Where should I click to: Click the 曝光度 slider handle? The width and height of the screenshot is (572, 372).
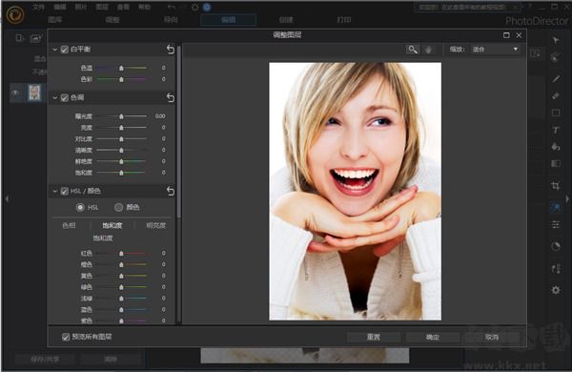121,116
